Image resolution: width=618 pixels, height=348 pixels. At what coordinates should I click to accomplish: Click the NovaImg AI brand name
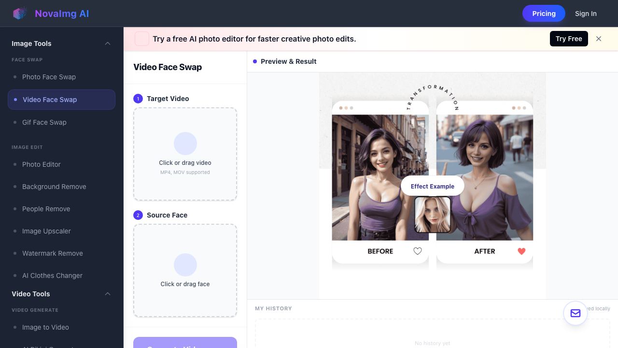click(x=62, y=14)
